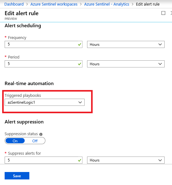The image size is (172, 185).
Task: Click the maximize blade square icon
Action: pos(163,13)
